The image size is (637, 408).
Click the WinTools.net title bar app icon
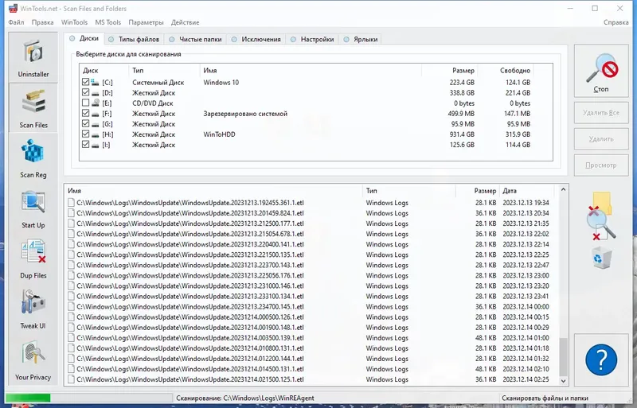click(13, 8)
